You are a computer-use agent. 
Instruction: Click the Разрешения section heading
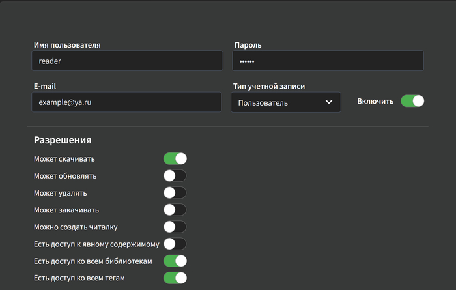[x=63, y=140]
